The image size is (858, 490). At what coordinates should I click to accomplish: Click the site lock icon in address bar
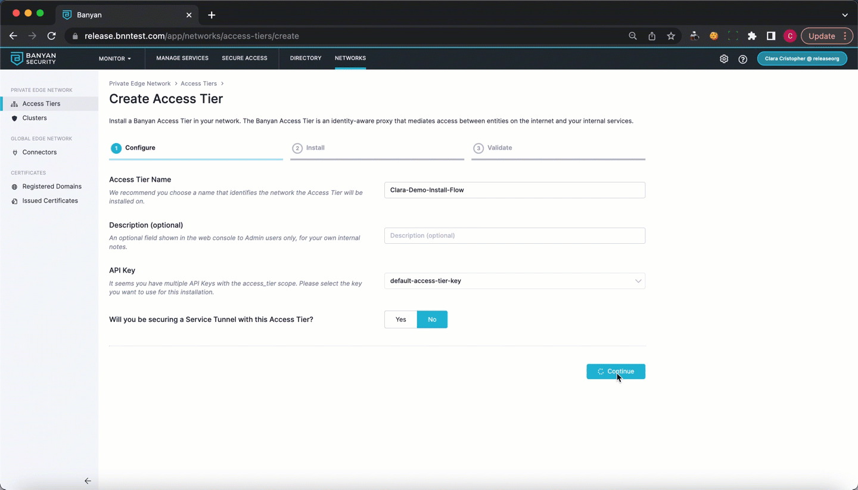[75, 36]
